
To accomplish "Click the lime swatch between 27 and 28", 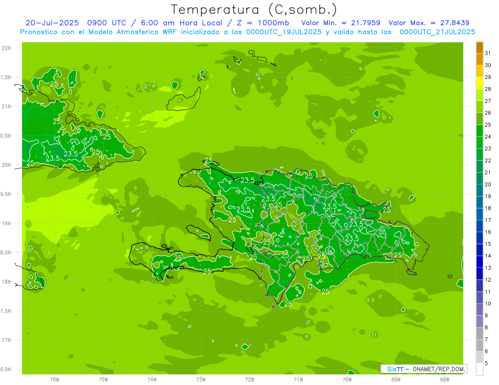I will coord(479,95).
